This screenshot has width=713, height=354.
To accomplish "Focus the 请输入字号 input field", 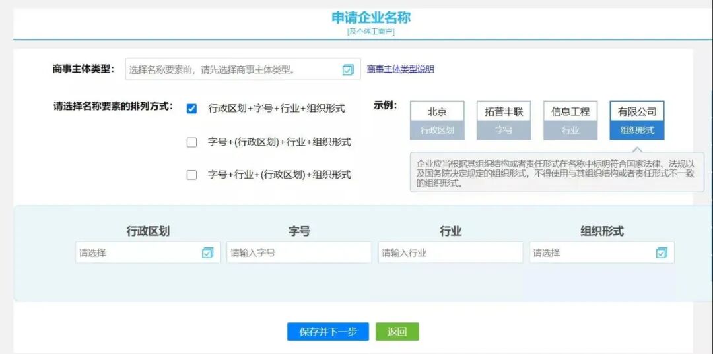I will click(x=299, y=252).
